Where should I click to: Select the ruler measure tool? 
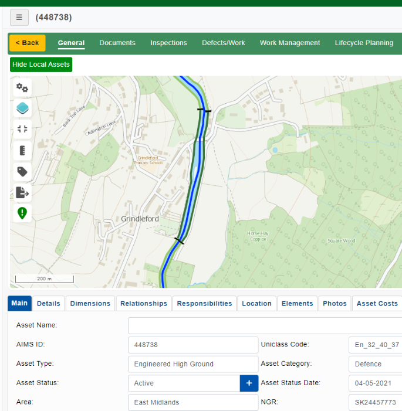pyautogui.click(x=22, y=151)
